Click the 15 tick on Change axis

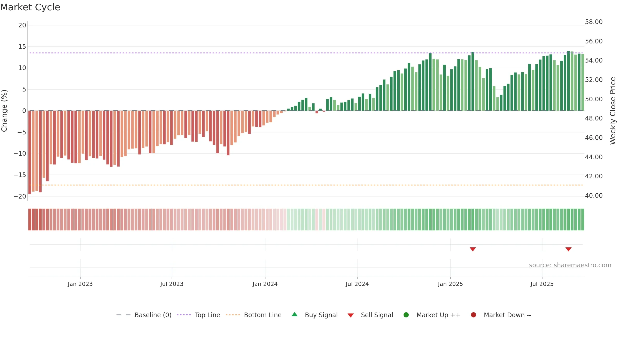[x=22, y=47]
